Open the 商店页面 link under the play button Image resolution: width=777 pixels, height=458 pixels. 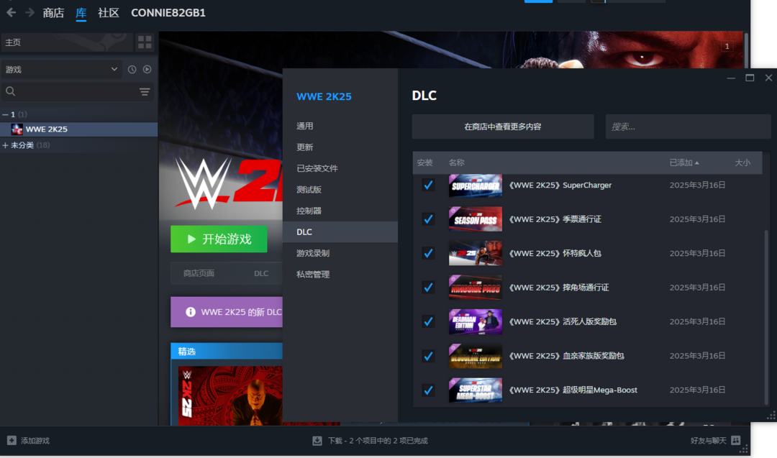[199, 273]
